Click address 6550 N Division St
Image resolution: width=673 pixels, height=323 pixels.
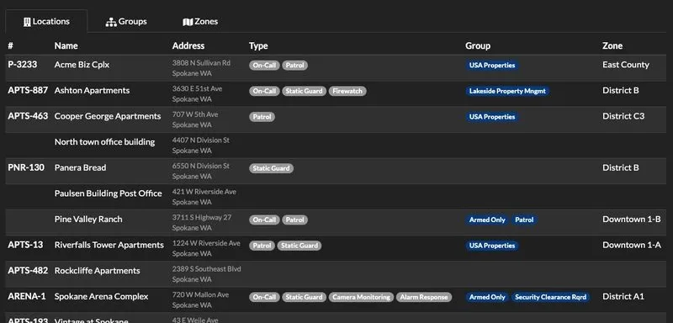(201, 166)
